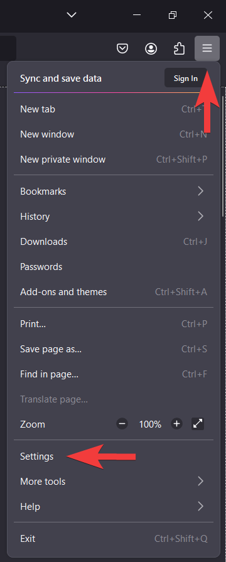This screenshot has width=226, height=562.
Task: Toggle full screen mode icon
Action: (x=198, y=424)
